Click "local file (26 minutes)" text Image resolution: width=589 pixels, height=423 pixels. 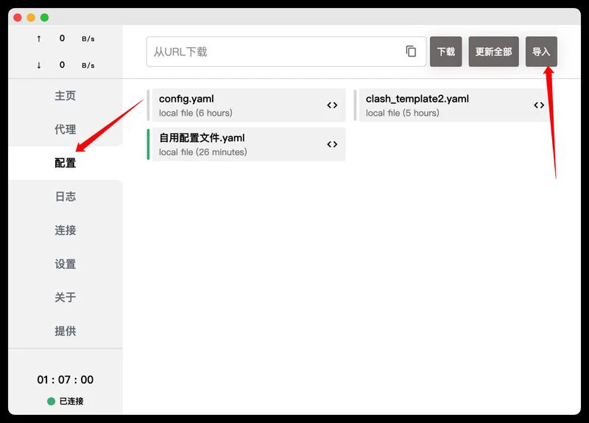click(203, 152)
